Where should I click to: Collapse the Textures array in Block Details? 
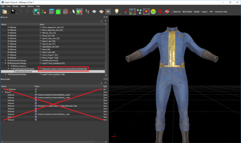[3, 92]
